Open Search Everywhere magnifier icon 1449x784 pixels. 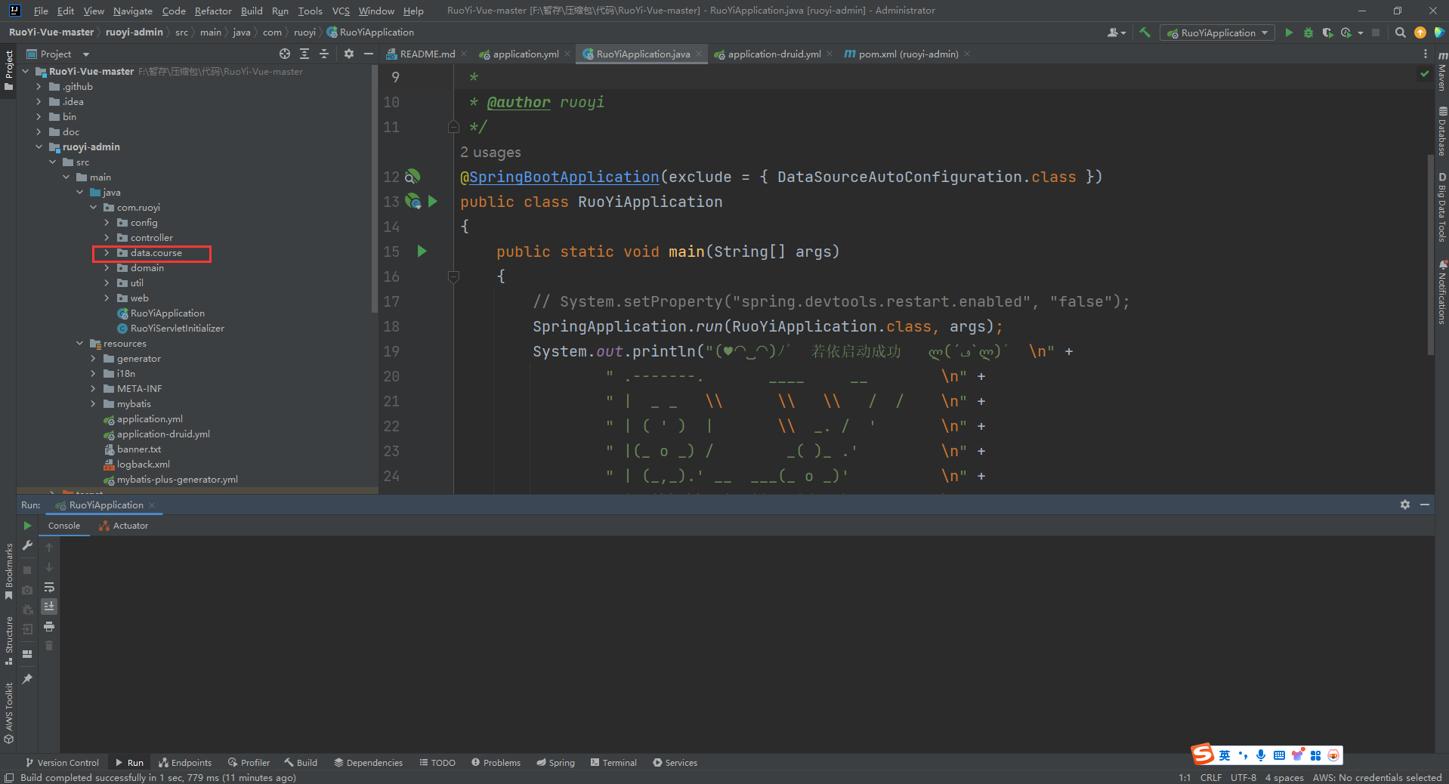(1400, 32)
